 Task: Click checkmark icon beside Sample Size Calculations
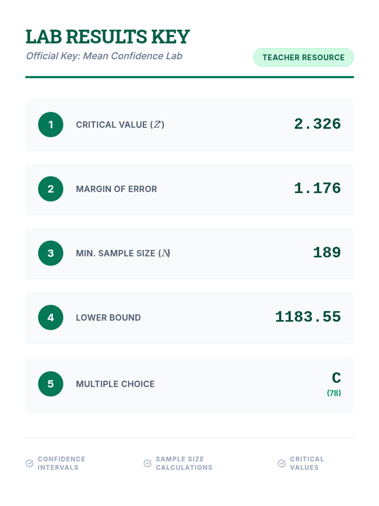click(147, 463)
